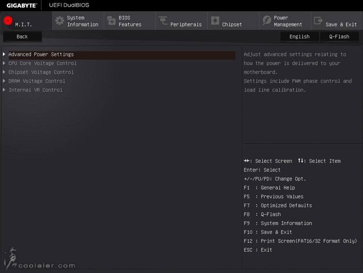Expand the Advanced Power Settings arrow
The image size is (363, 273).
click(x=4, y=54)
